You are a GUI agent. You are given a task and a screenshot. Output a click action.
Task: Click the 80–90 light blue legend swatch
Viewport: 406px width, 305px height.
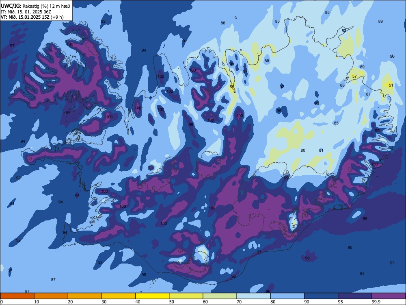[287, 296]
